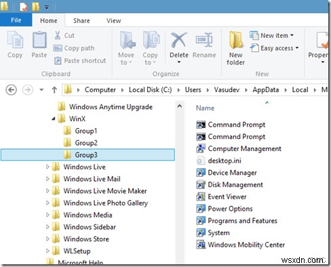This screenshot has height=267, width=331.
Task: Click the Delete red X icon
Action: coord(179,40)
